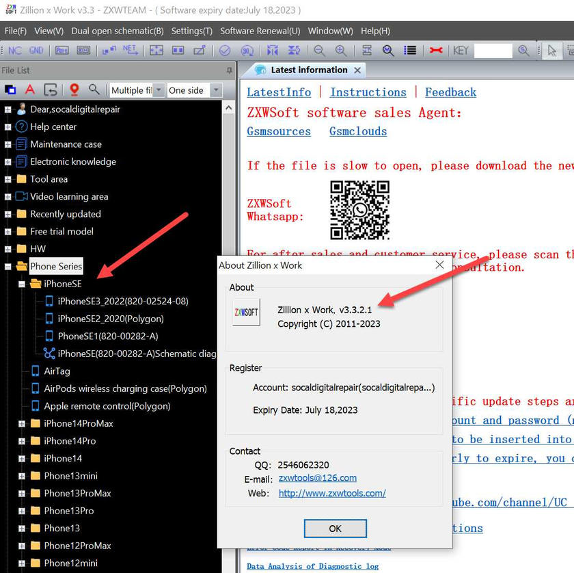Click the red letter A icon
Viewport: 574px width, 573px height.
30,90
